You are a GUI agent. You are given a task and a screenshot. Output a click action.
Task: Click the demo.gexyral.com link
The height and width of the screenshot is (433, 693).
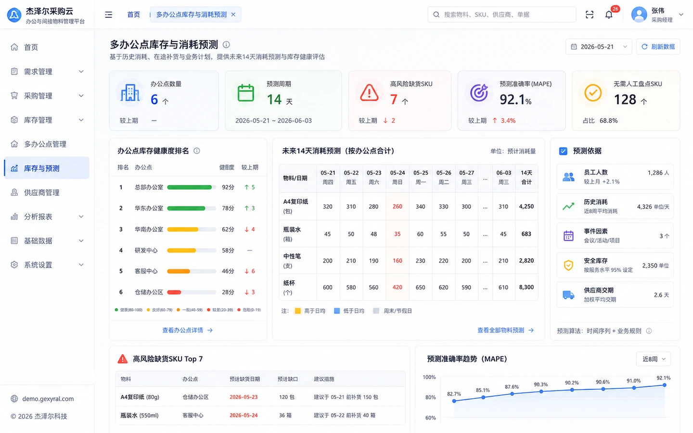tap(48, 399)
